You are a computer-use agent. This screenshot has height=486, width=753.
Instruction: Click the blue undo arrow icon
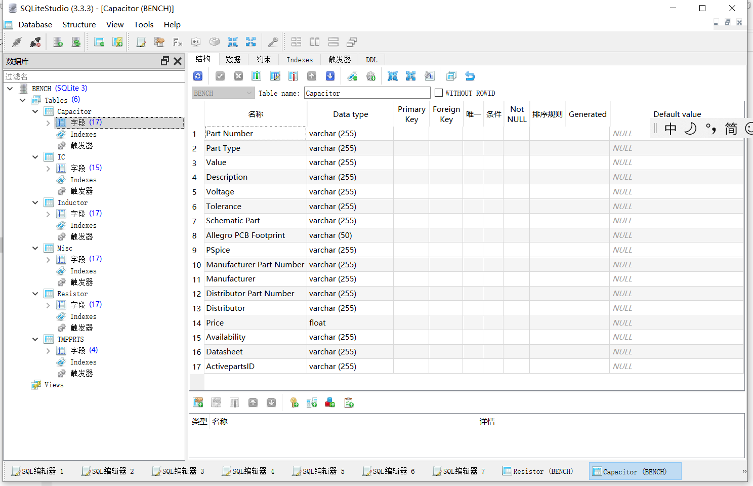pos(470,76)
